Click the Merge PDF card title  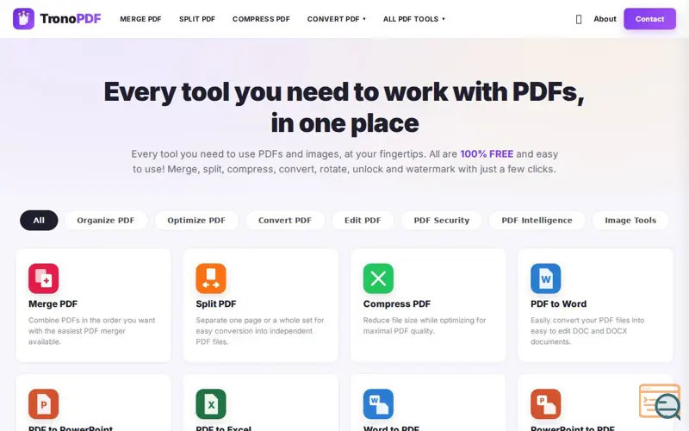[x=53, y=304]
